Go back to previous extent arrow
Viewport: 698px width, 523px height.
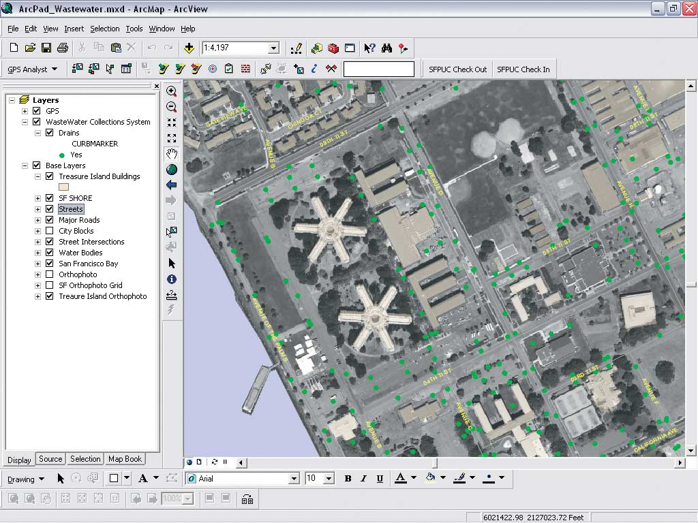tap(171, 185)
